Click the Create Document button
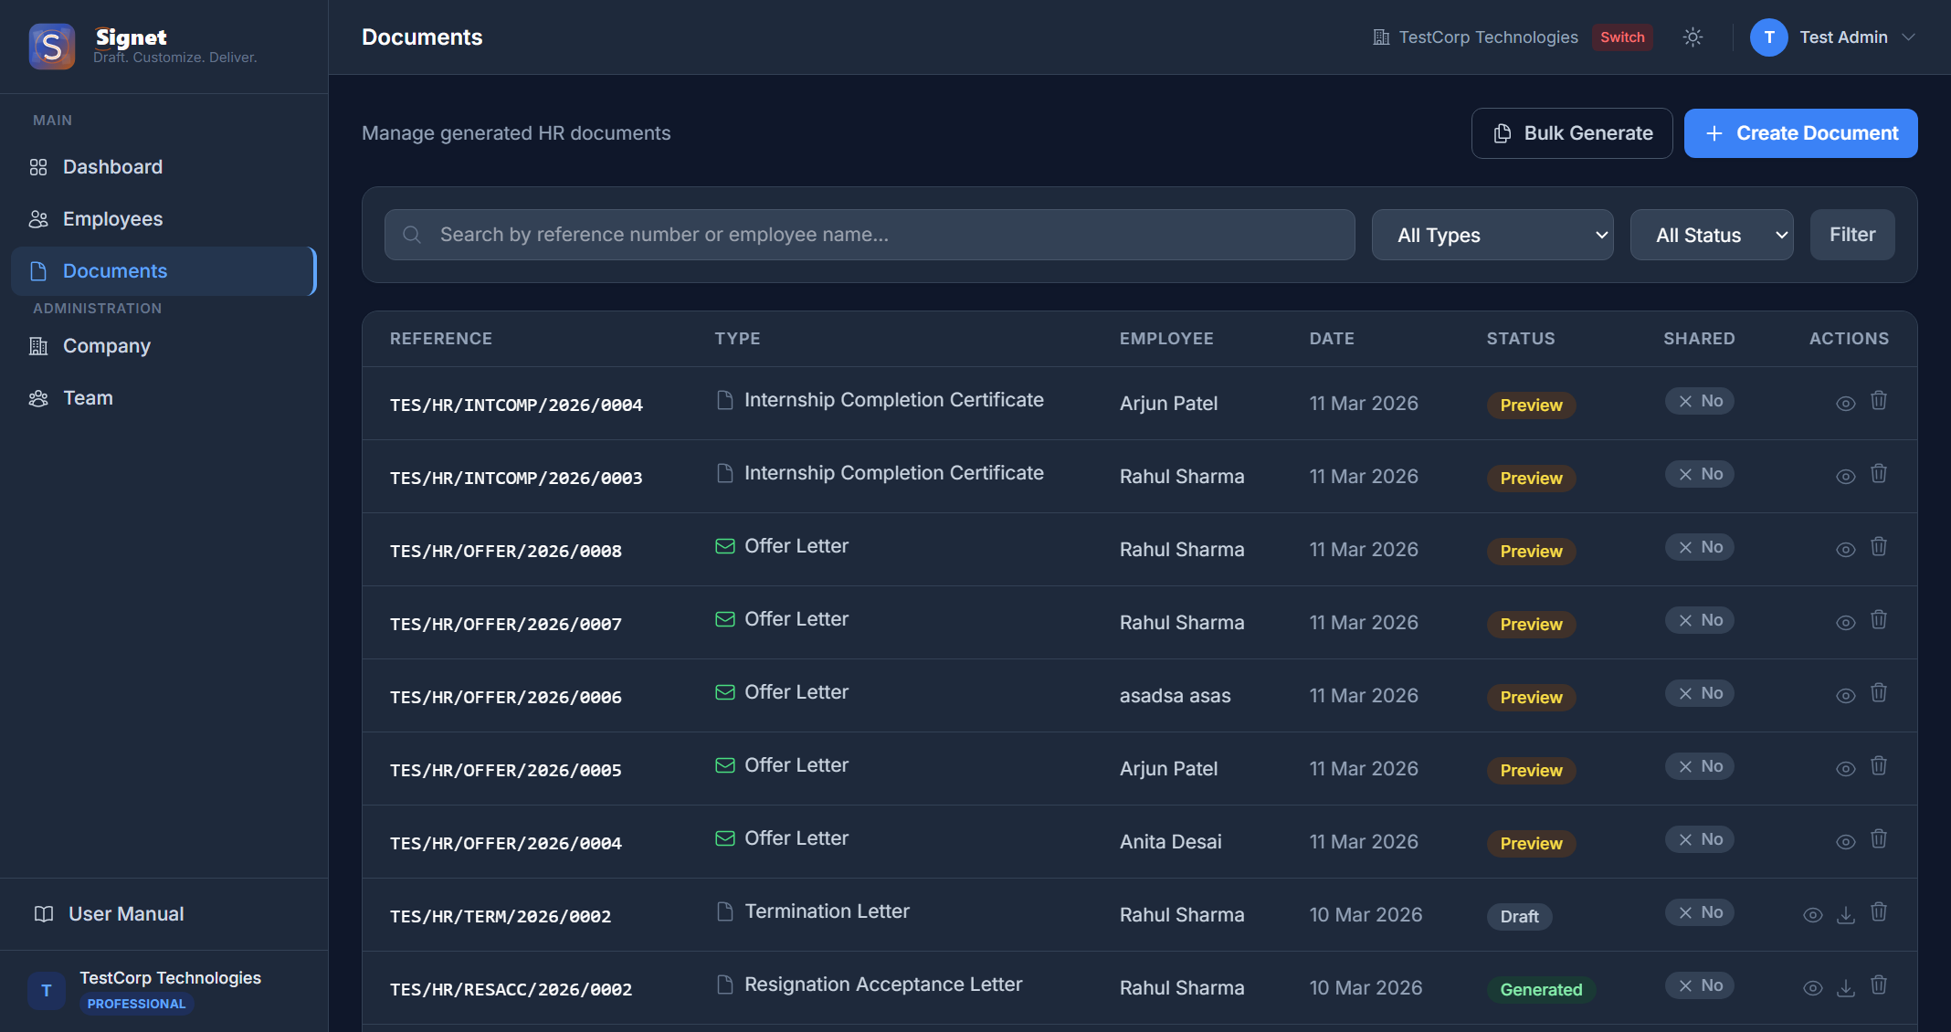The width and height of the screenshot is (1951, 1032). click(x=1800, y=133)
